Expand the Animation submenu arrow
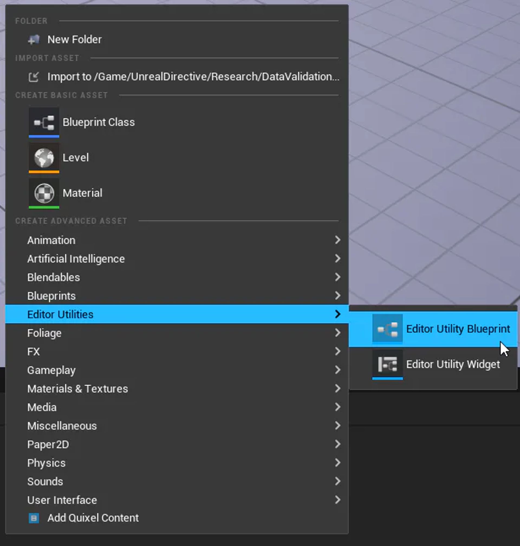This screenshot has height=546, width=520. [x=337, y=240]
